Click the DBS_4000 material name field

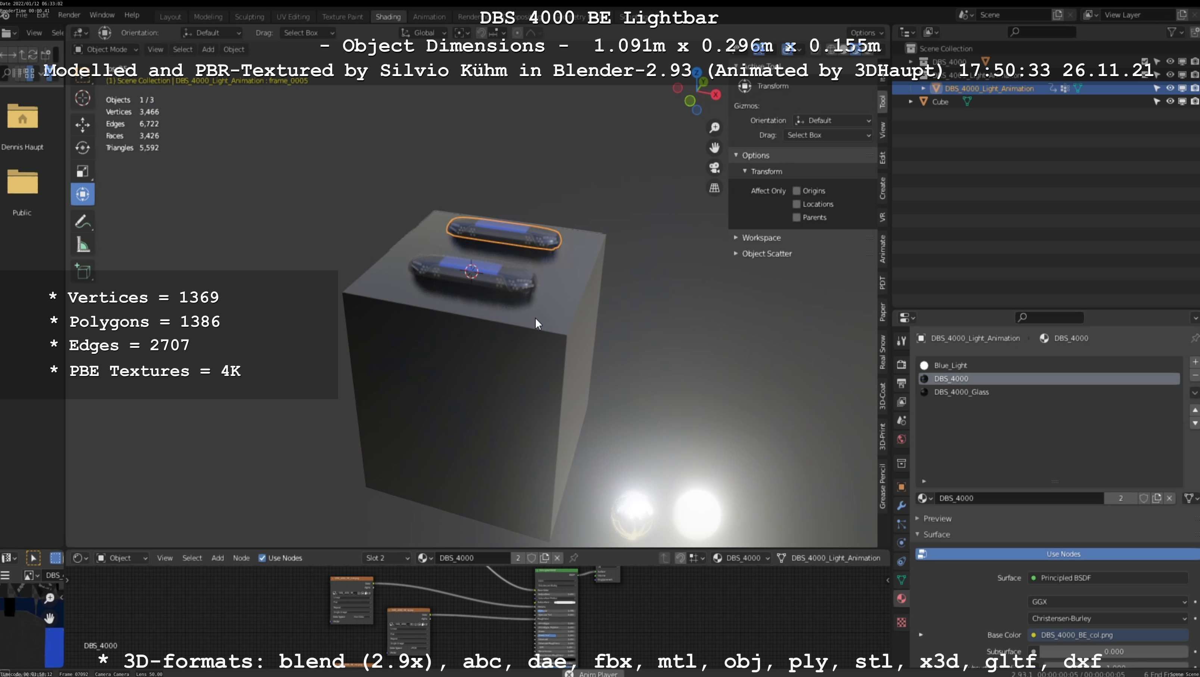click(1019, 498)
